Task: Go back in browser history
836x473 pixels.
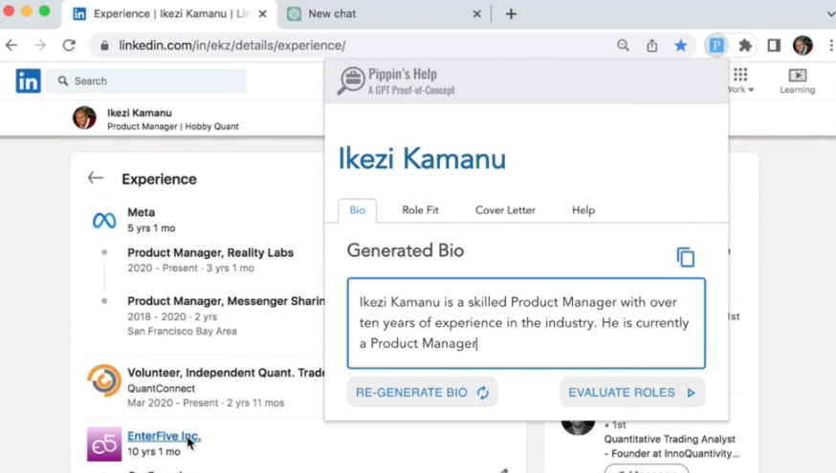Action: 11,45
